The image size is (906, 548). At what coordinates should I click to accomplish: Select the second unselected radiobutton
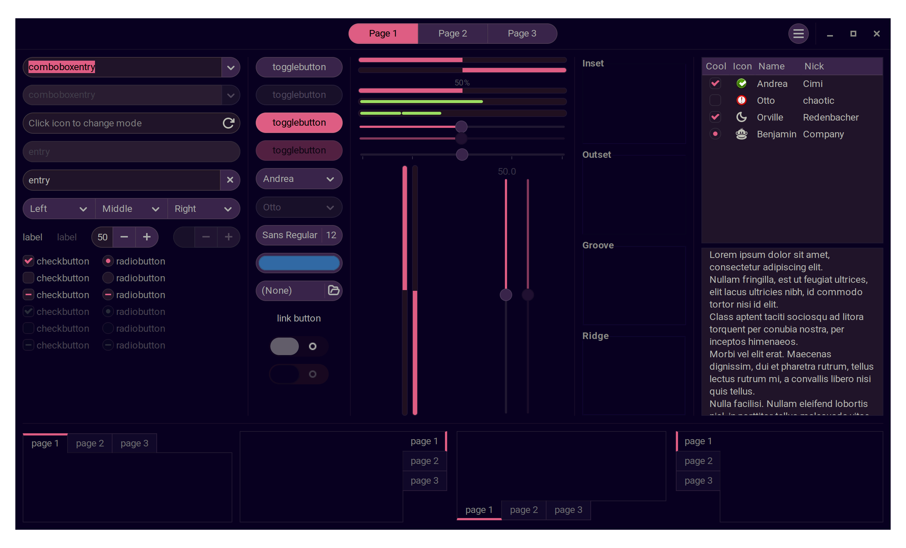pyautogui.click(x=108, y=278)
